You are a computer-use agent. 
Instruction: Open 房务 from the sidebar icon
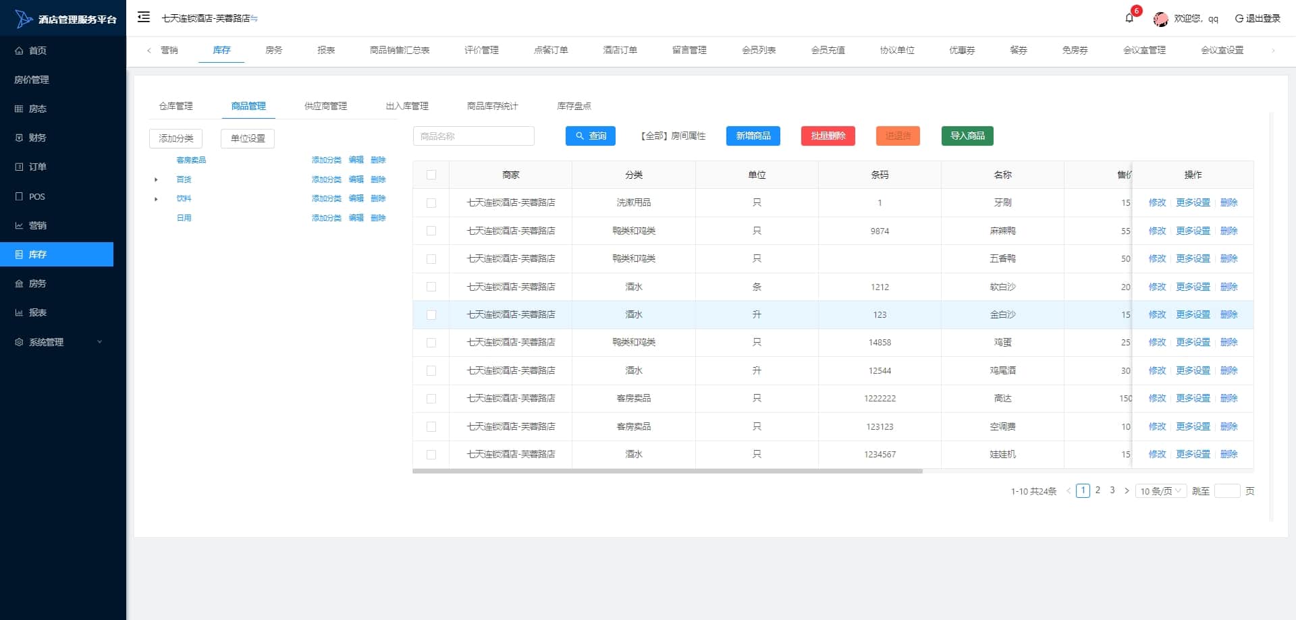point(19,283)
